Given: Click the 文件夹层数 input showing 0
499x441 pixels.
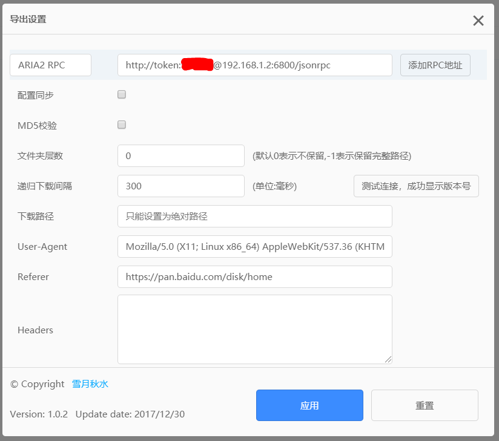Looking at the screenshot, I should [180, 156].
